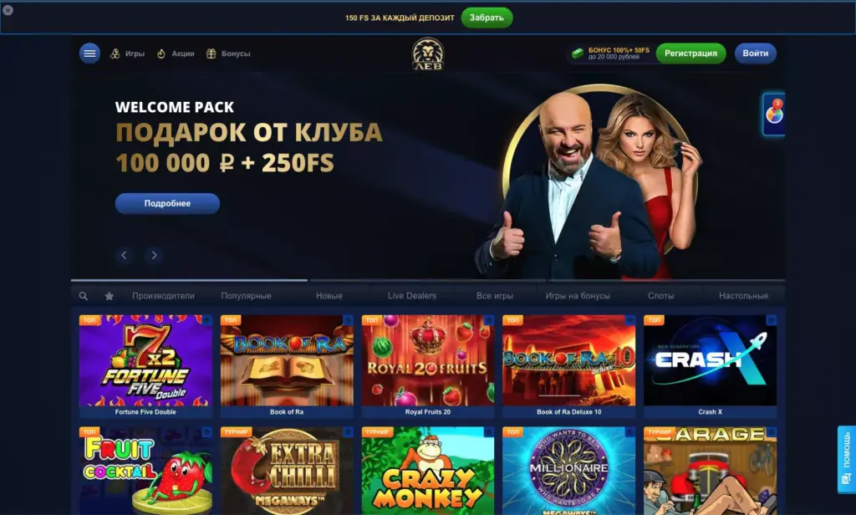856x515 pixels.
Task: Click the game search magnifier icon
Action: [84, 296]
